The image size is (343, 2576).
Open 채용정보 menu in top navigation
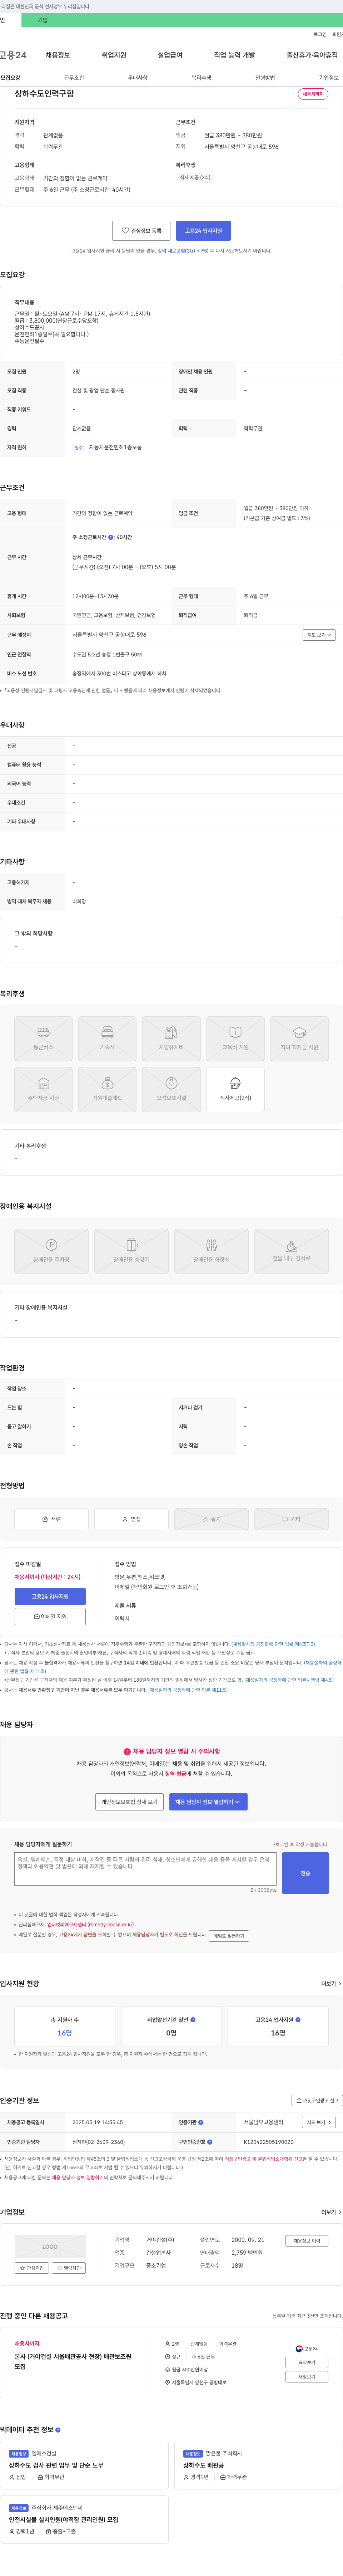pyautogui.click(x=58, y=55)
